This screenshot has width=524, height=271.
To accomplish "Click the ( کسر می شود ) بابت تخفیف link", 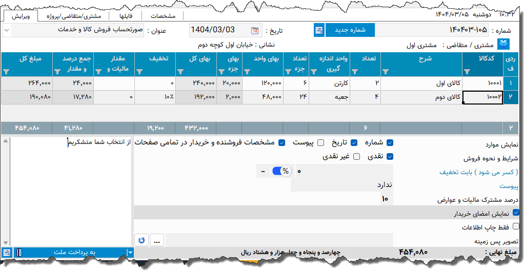I will point(478,172).
